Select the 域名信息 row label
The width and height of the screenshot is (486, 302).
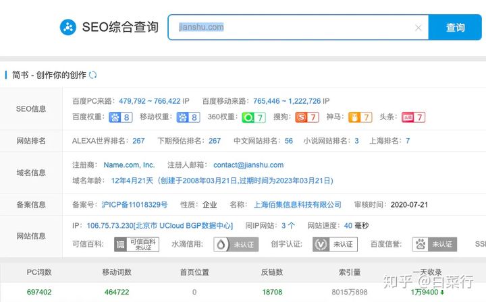[31, 173]
